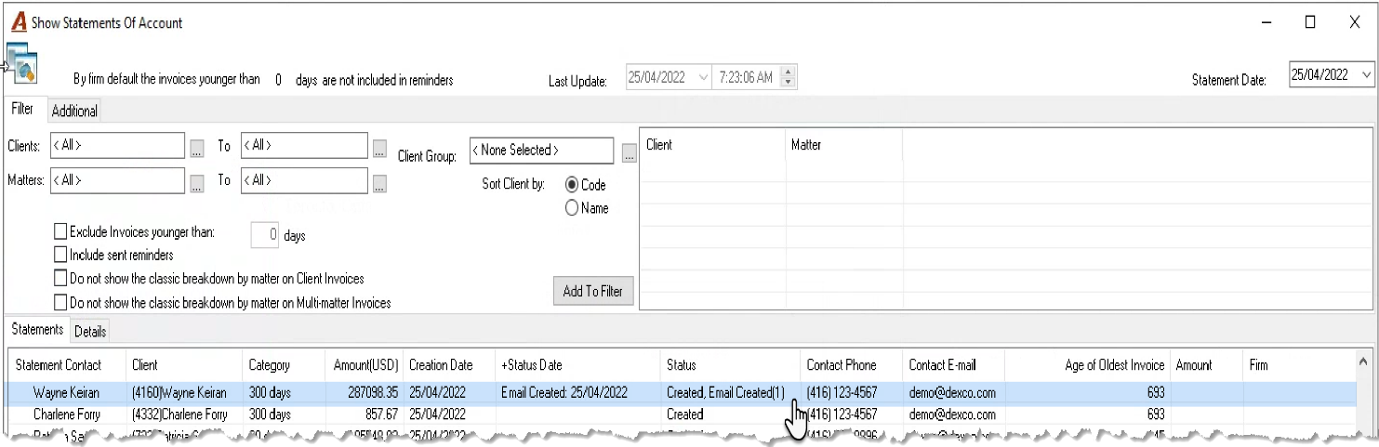Check Include sent reminders
This screenshot has width=1379, height=447.
(60, 255)
